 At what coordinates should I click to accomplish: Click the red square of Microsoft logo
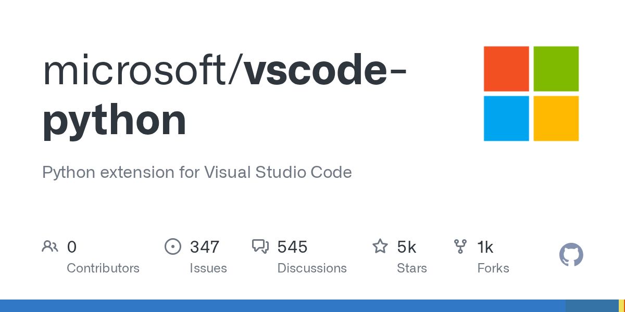coord(506,69)
